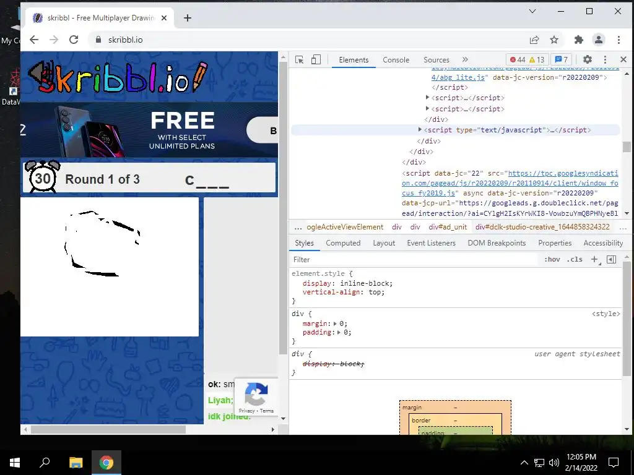
Task: Click the ogleActiveViewElement breadcrumb
Action: (344, 227)
